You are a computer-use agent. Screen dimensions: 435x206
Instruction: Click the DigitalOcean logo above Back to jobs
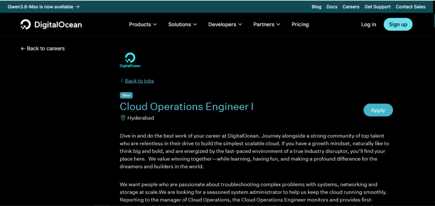[130, 60]
